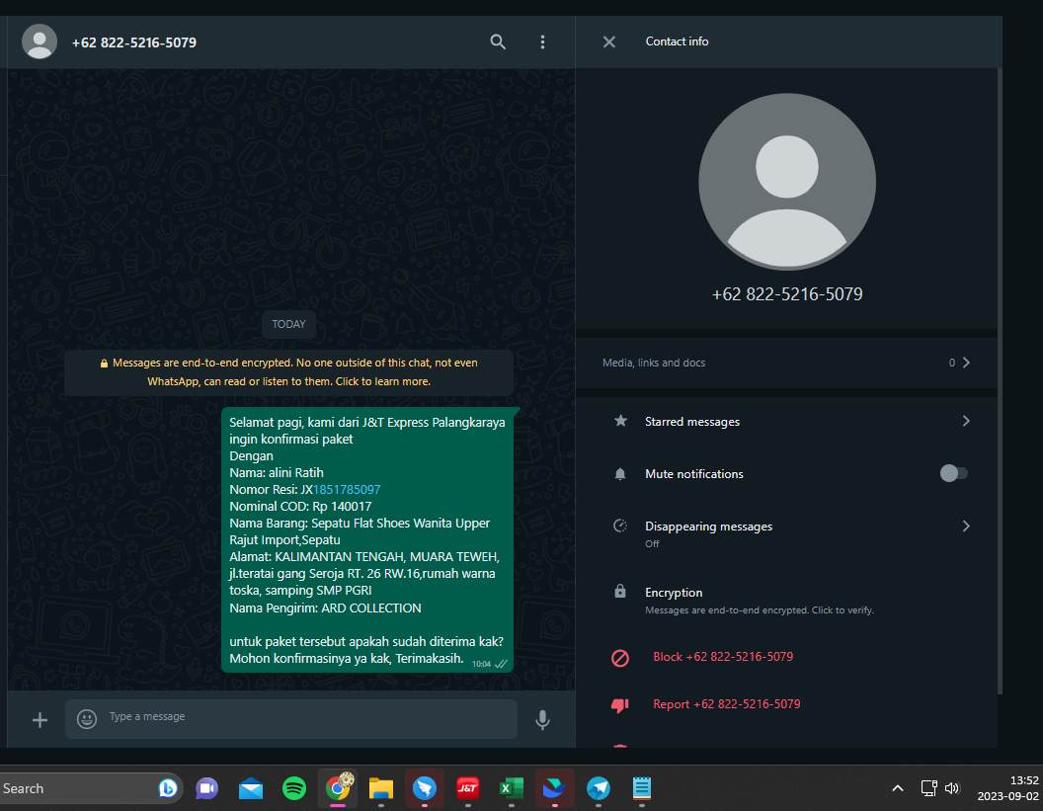Open the taskbar clock and date
Screen dimensions: 1043x811
point(1007,788)
